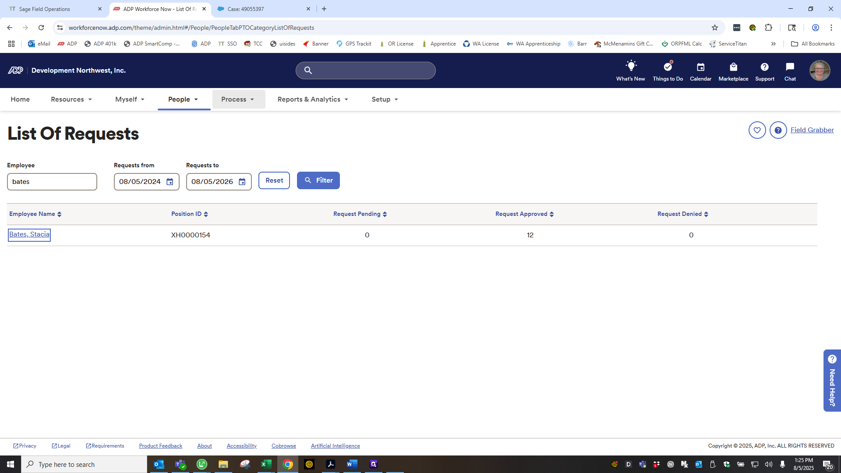Open the All Bookmarks folder
Image resolution: width=841 pixels, height=473 pixels.
tap(813, 44)
